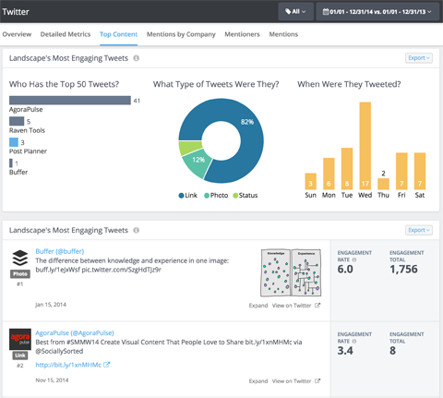Click the 12% Photo slice of donut chart
The height and width of the screenshot is (398, 443).
click(198, 160)
